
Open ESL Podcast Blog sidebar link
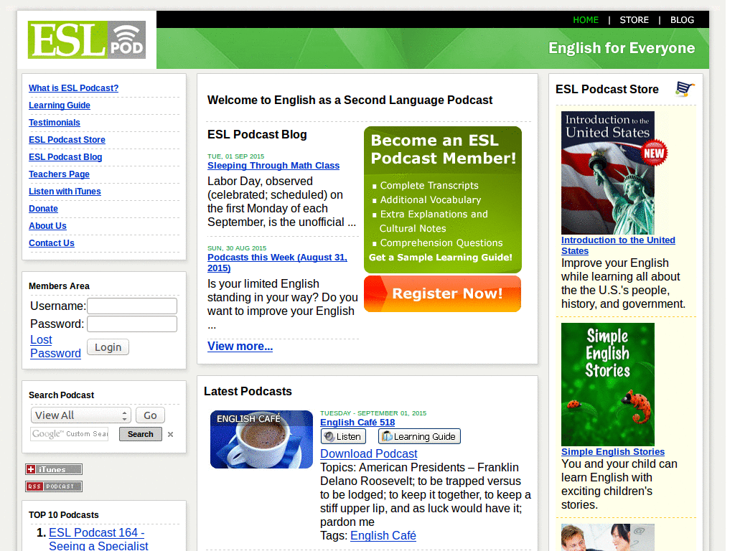pyautogui.click(x=65, y=157)
